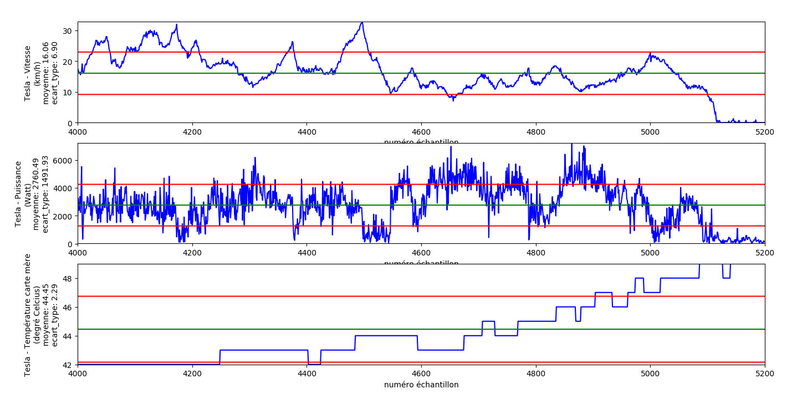Click the 4000 x-tick under the temperature plot
Screen dimensions: 792x399
click(78, 375)
